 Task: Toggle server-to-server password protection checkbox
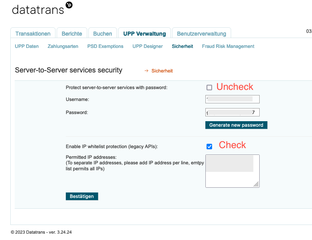[209, 88]
